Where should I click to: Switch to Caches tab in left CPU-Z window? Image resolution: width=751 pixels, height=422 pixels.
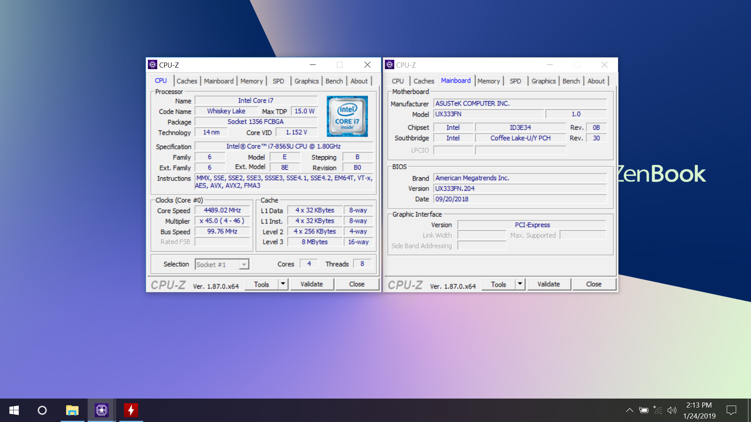[x=187, y=81]
